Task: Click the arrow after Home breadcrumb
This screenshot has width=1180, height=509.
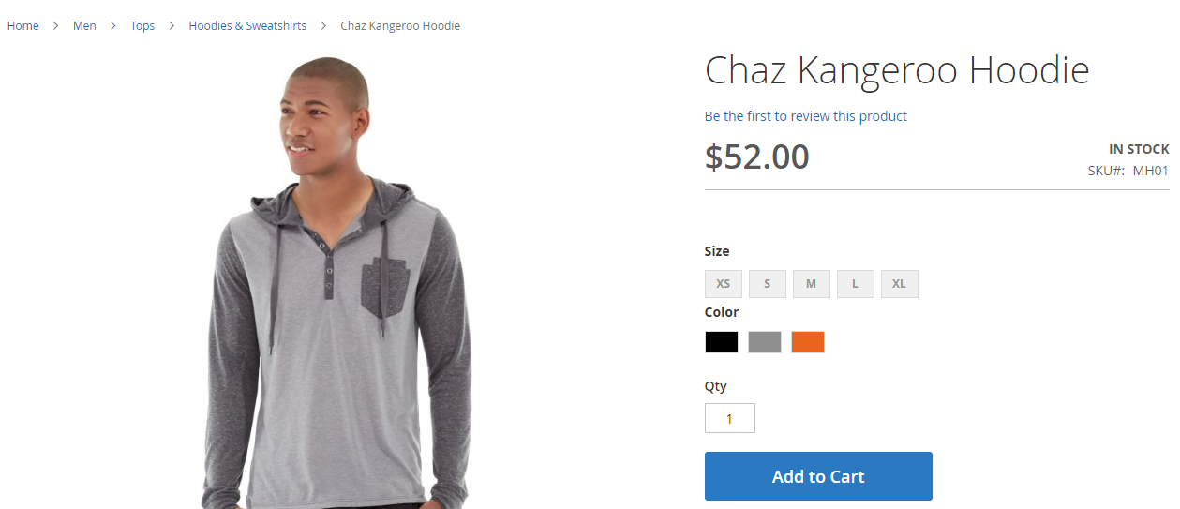Action: [56, 25]
